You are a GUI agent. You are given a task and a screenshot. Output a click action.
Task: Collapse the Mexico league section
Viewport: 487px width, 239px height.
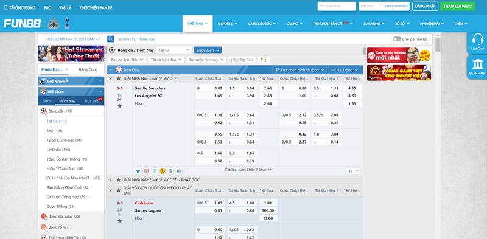pyautogui.click(x=110, y=190)
